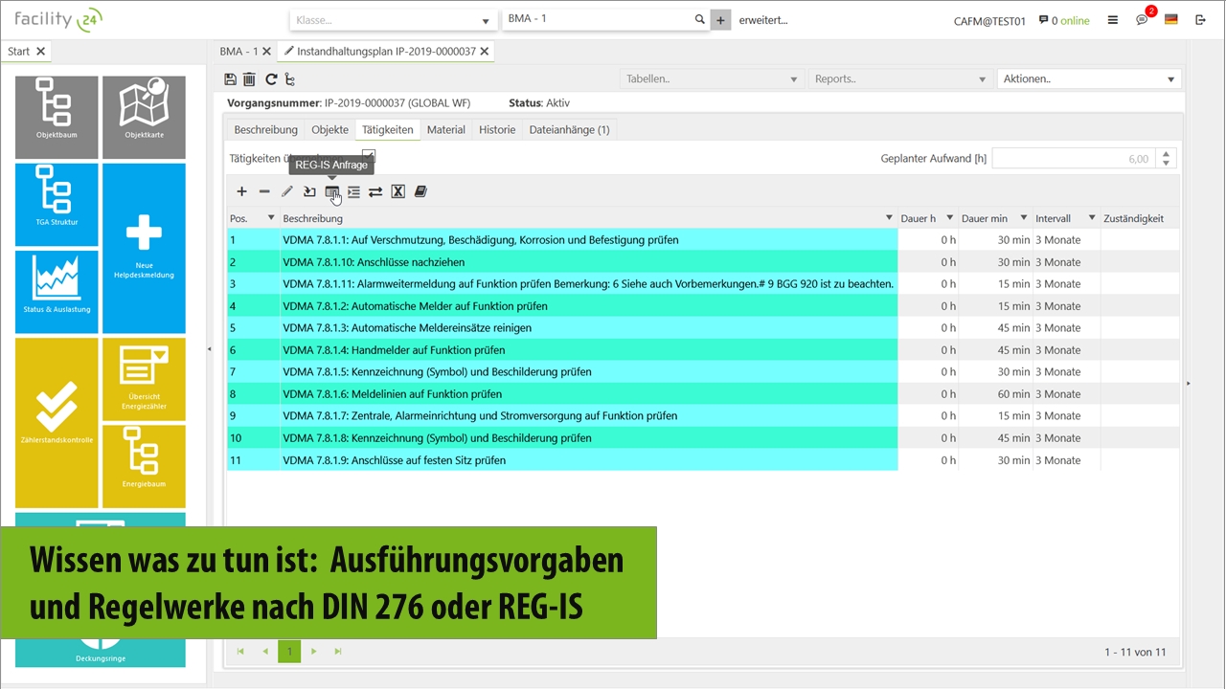Open the REG-IS Anfrage toolbar icon
Viewport: 1226px width, 689px height.
[331, 192]
